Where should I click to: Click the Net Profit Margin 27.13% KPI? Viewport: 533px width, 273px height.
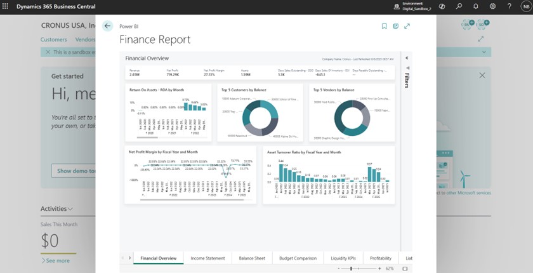(209, 74)
